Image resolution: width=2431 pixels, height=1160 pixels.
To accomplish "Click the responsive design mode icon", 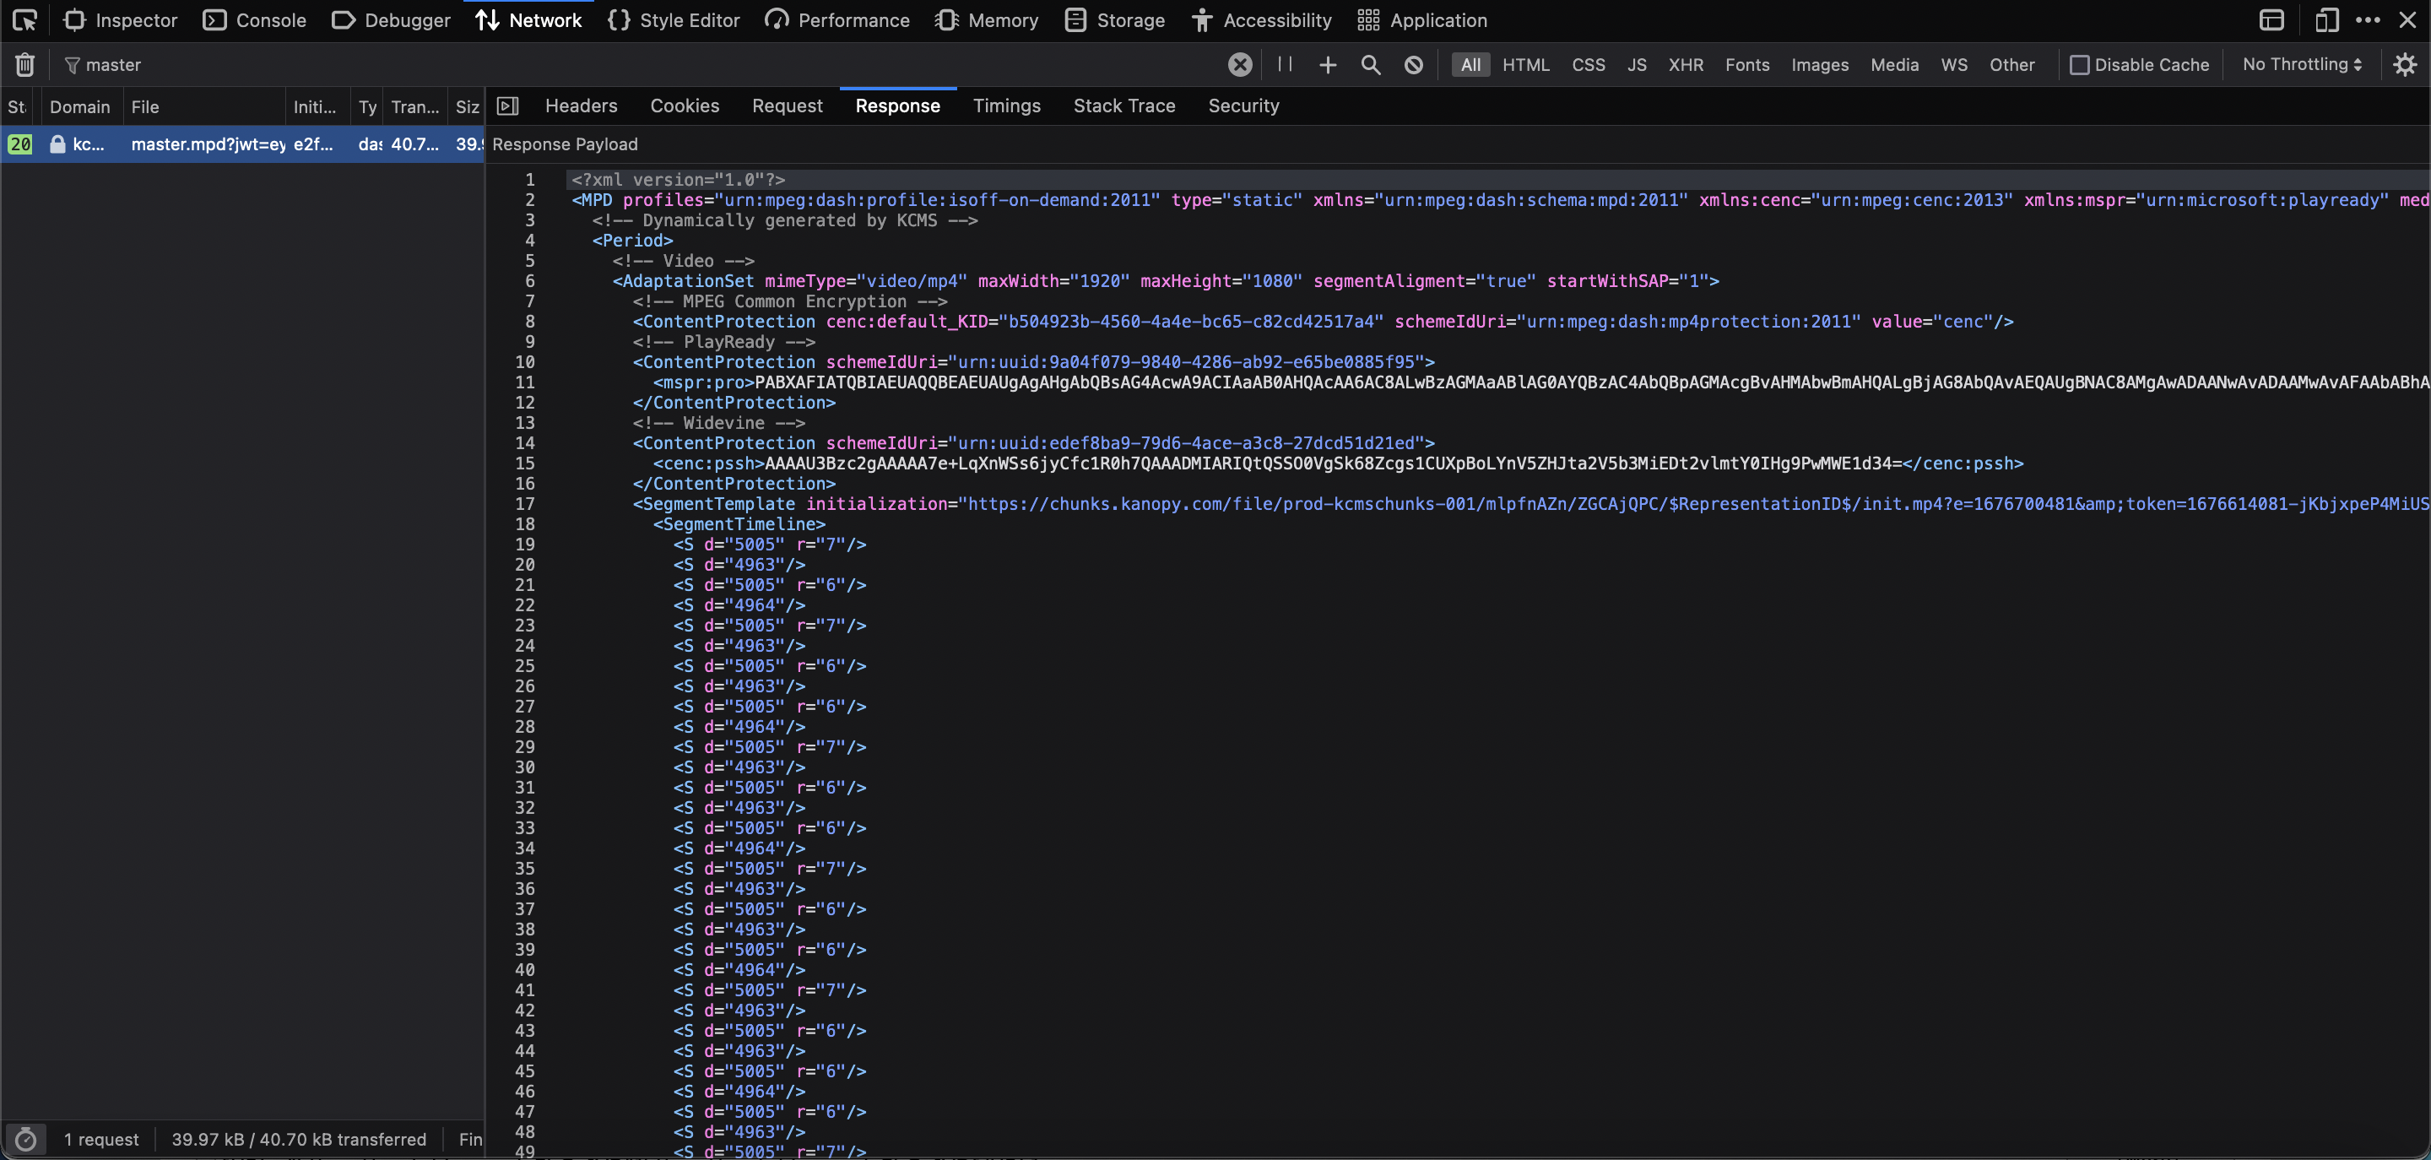I will [2326, 19].
